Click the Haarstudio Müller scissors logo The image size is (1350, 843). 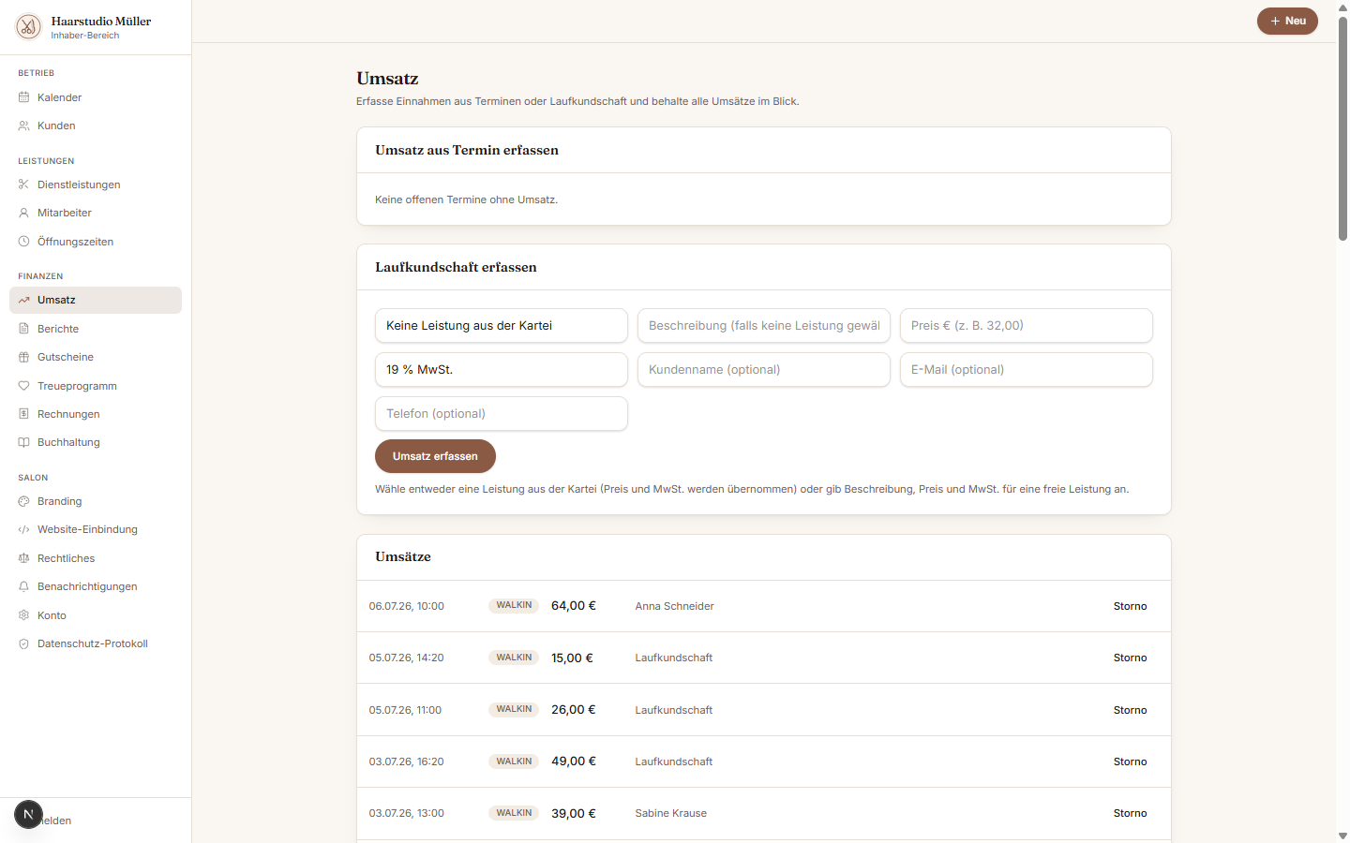[28, 27]
